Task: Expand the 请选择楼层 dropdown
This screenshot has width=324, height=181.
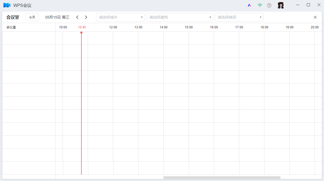Action: (x=239, y=17)
